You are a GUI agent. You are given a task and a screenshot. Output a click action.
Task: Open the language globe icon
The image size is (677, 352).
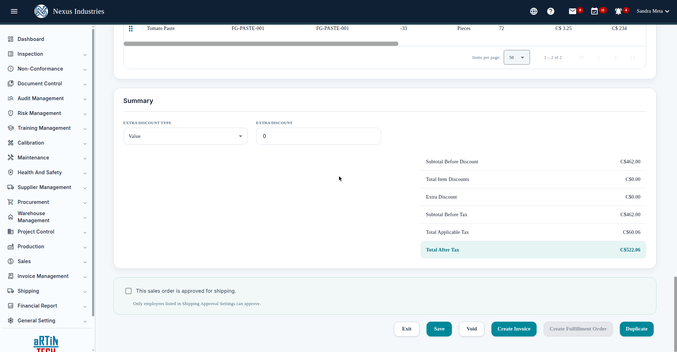[534, 11]
